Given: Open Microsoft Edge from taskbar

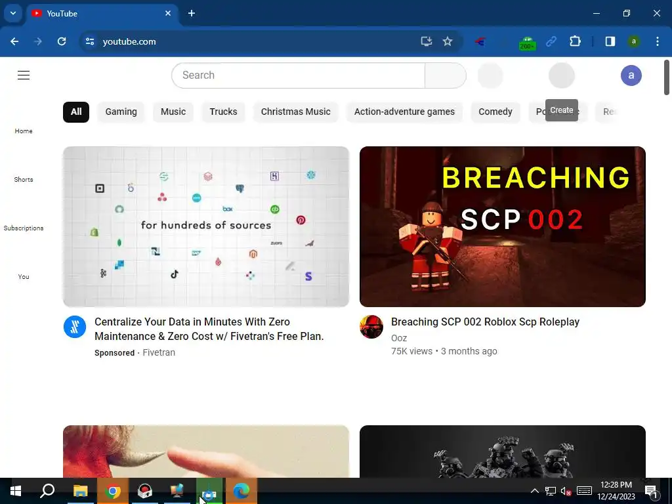Looking at the screenshot, I should [241, 491].
